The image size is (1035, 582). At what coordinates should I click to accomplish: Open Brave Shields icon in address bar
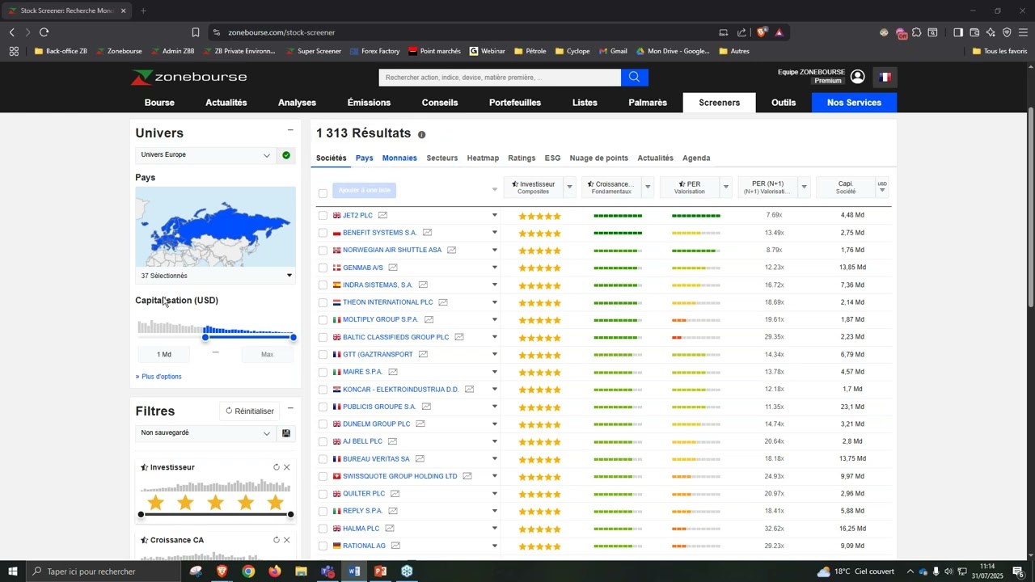(x=762, y=32)
